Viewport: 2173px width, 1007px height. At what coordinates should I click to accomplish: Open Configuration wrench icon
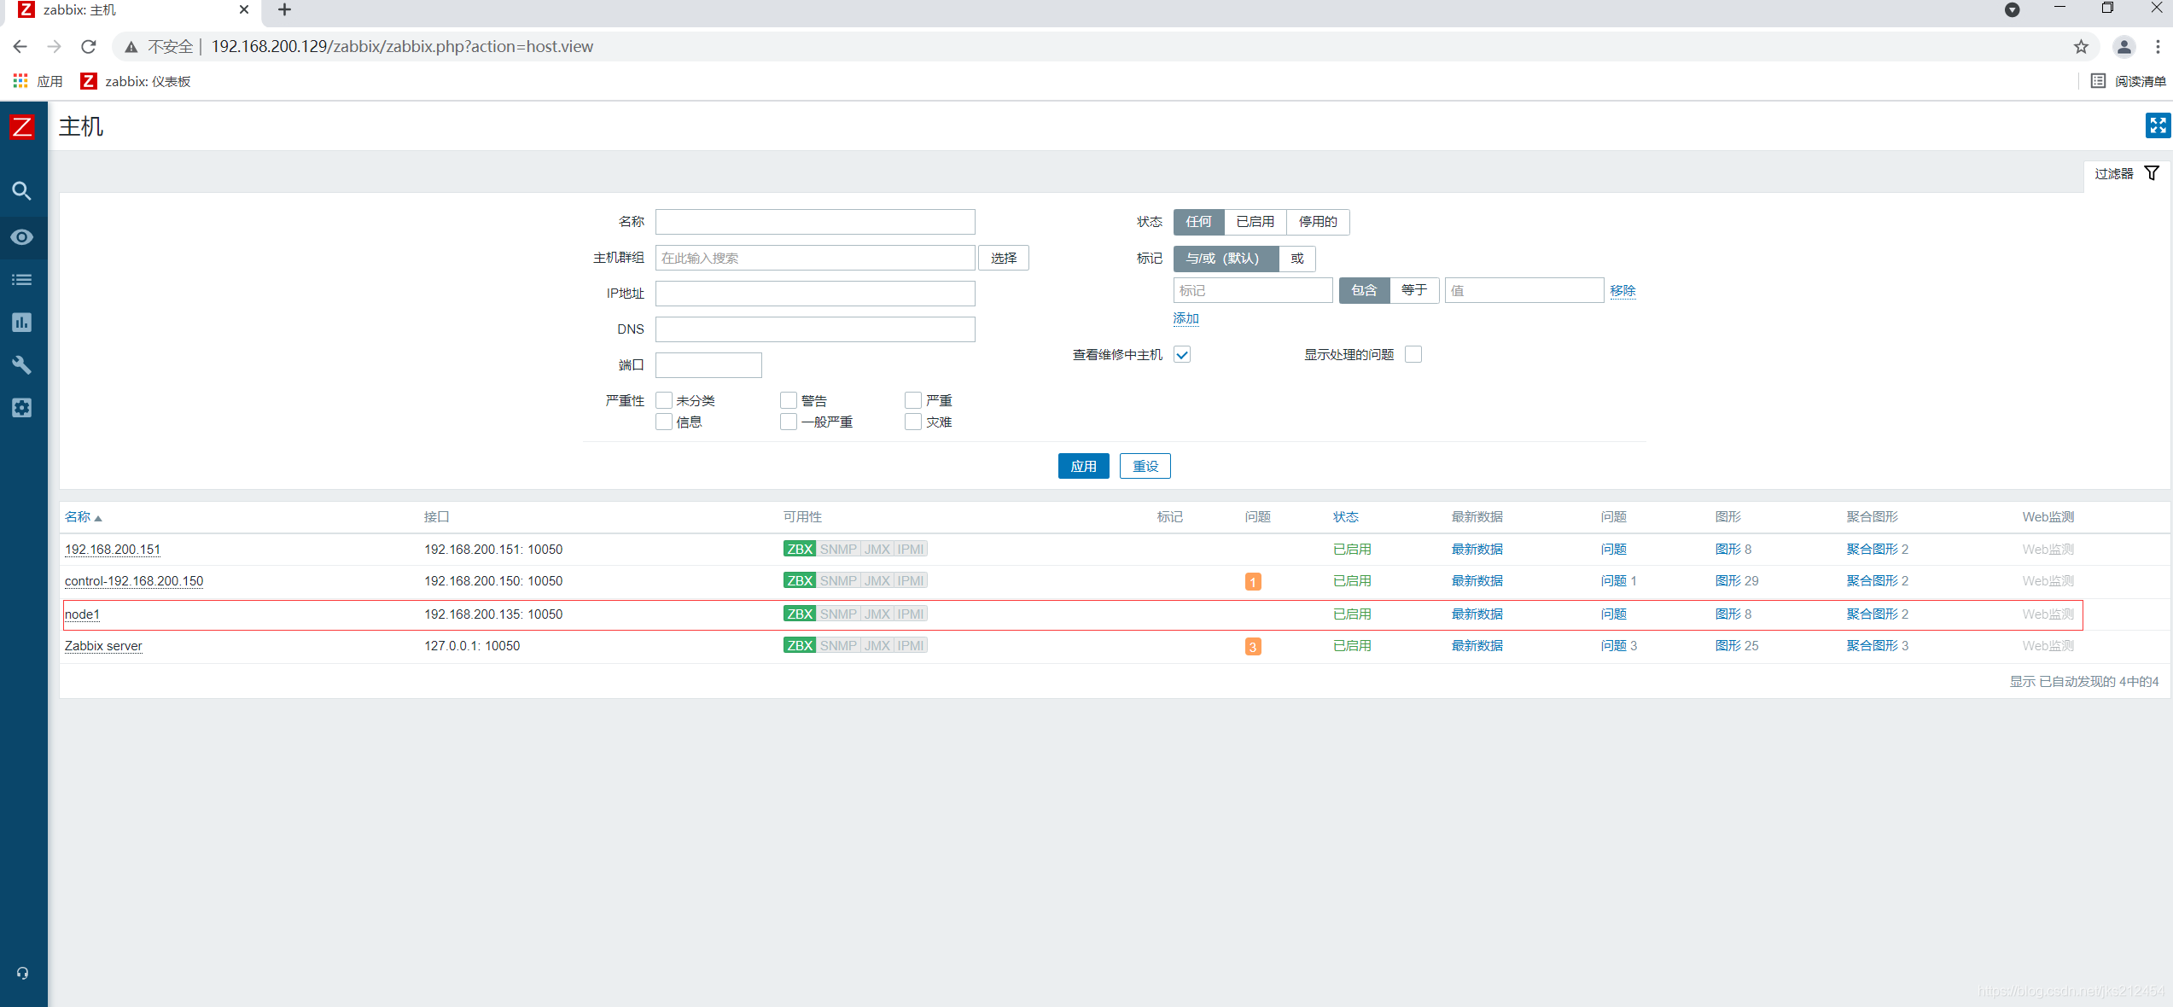(22, 365)
